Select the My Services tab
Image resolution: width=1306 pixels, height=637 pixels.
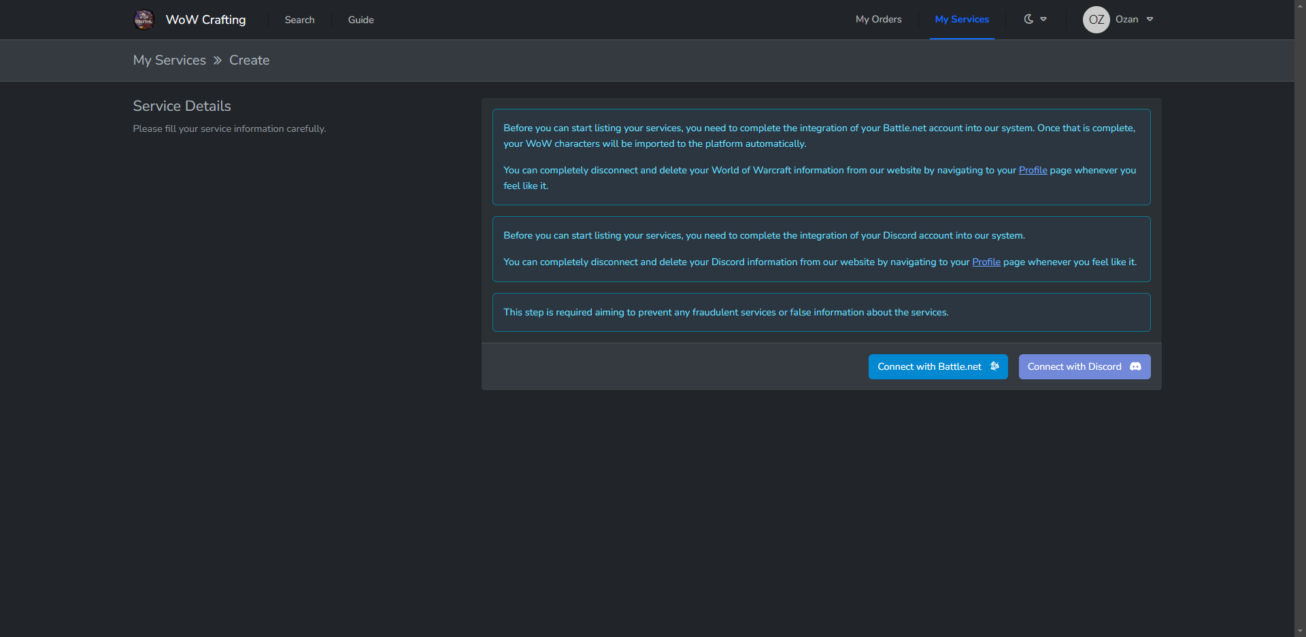tap(962, 19)
